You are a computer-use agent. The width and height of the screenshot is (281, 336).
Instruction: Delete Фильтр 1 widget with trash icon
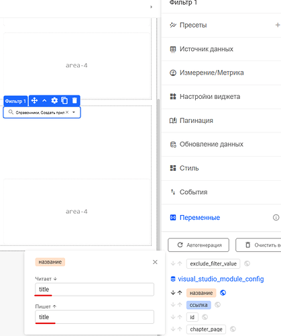click(x=74, y=101)
